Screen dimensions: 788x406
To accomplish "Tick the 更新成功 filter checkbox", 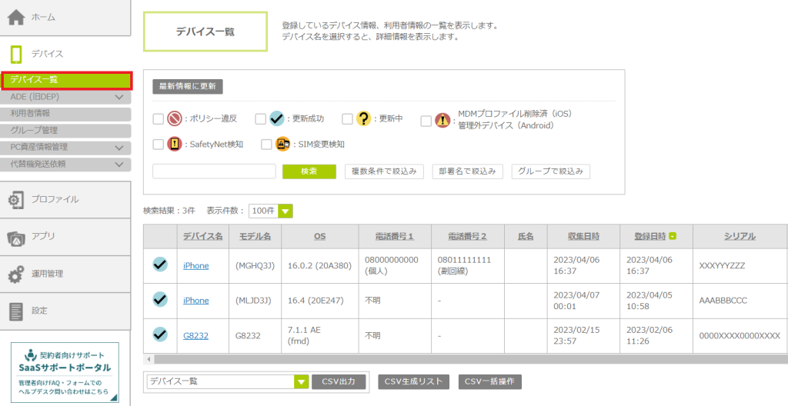I will pos(260,119).
